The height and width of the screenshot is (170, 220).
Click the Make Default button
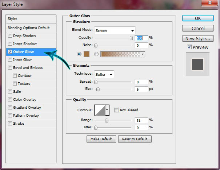101,139
